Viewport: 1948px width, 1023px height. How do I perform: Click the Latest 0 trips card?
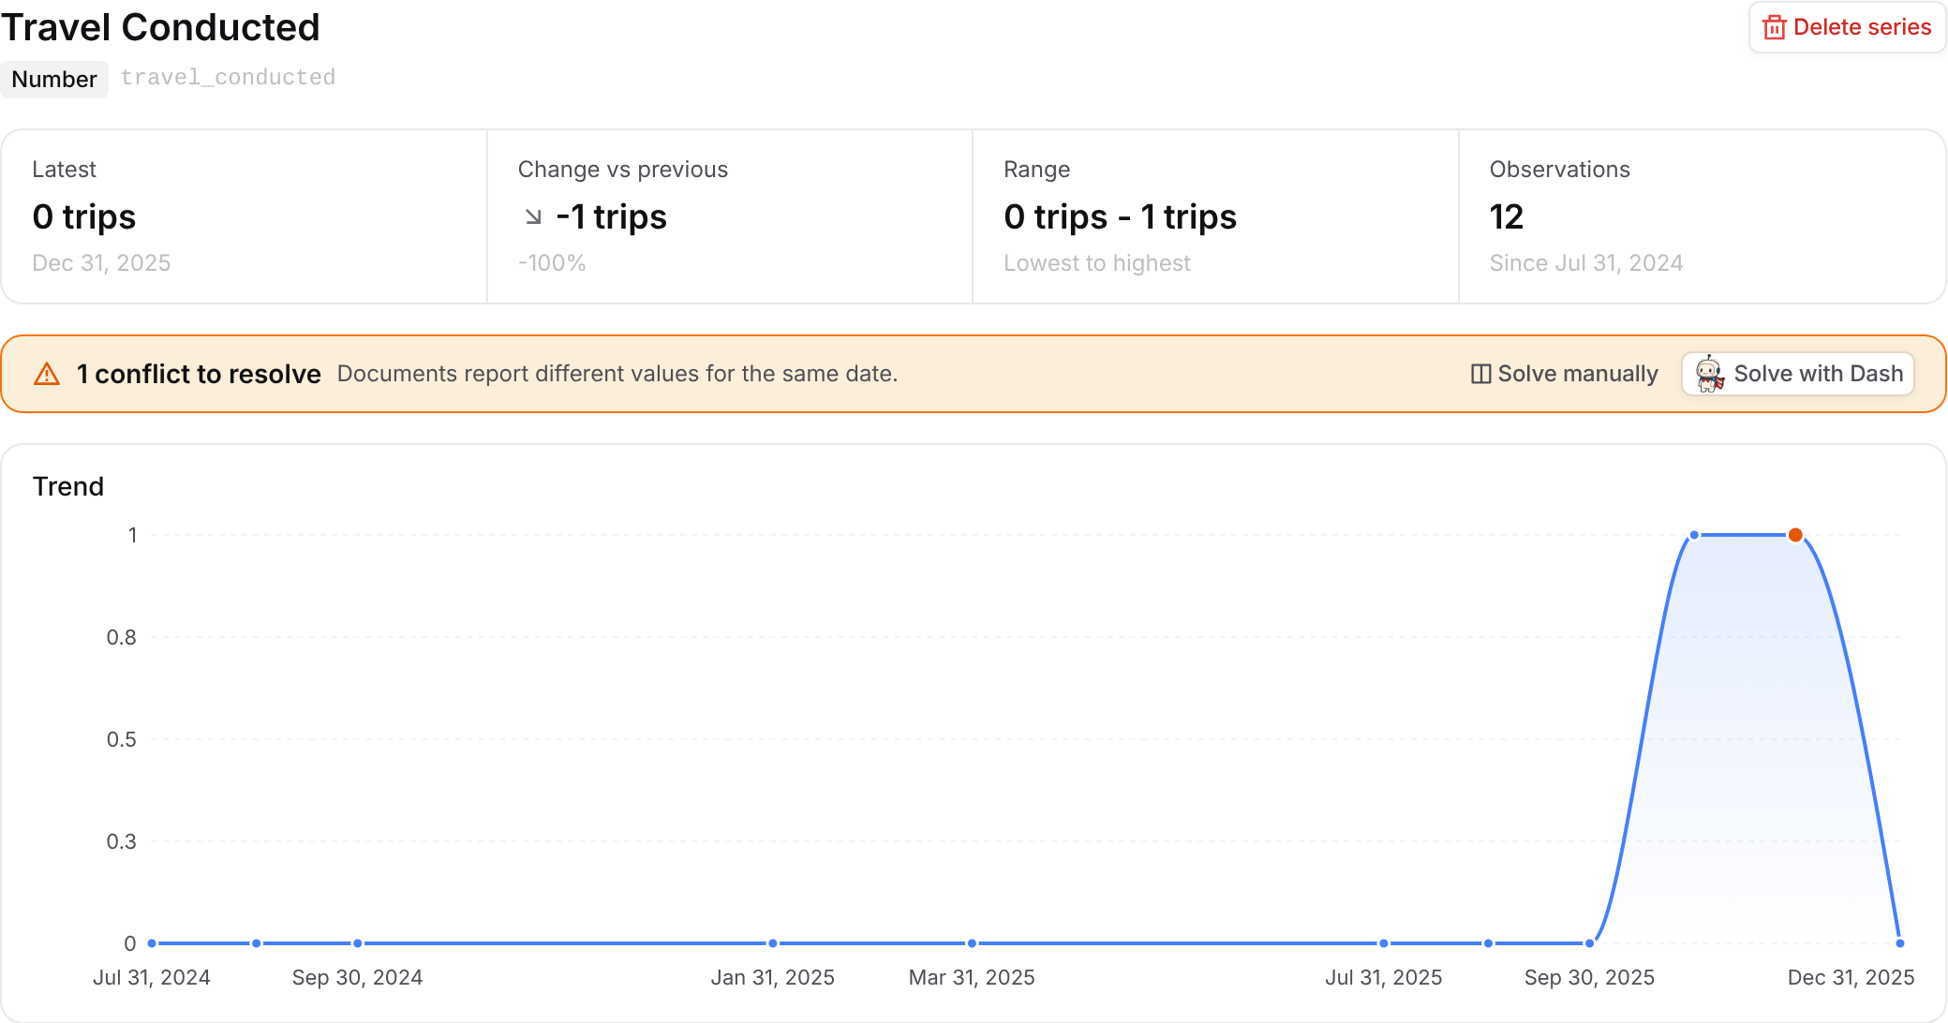coord(245,216)
